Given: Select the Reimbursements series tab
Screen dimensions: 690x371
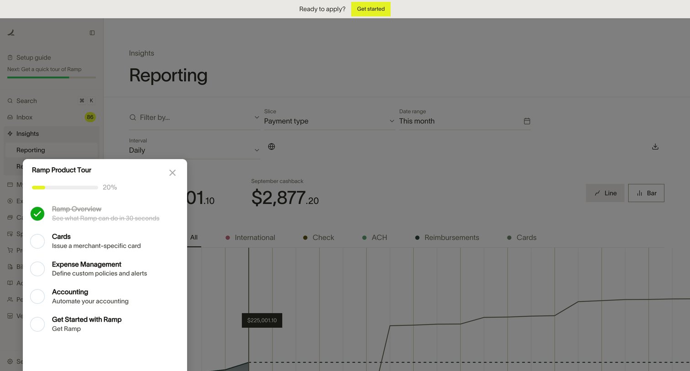Looking at the screenshot, I should [447, 237].
